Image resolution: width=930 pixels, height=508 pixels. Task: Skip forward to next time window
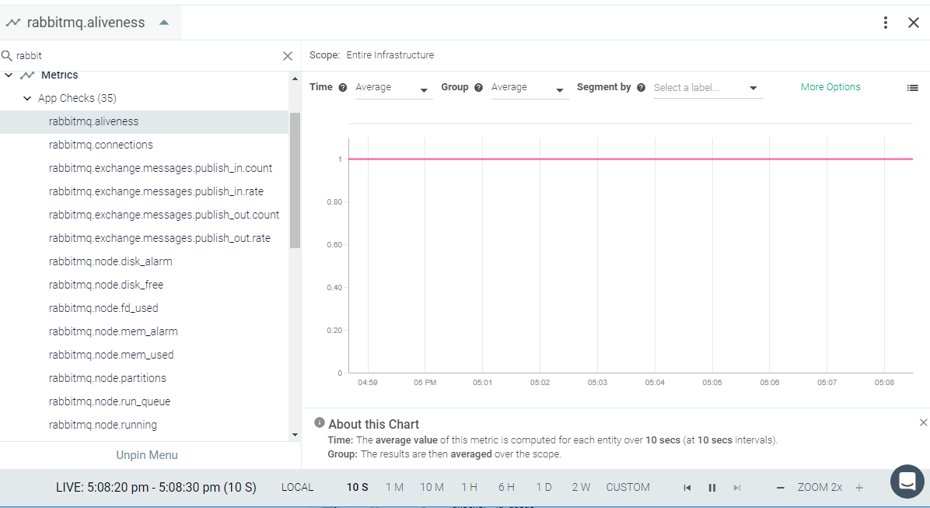pyautogui.click(x=736, y=488)
